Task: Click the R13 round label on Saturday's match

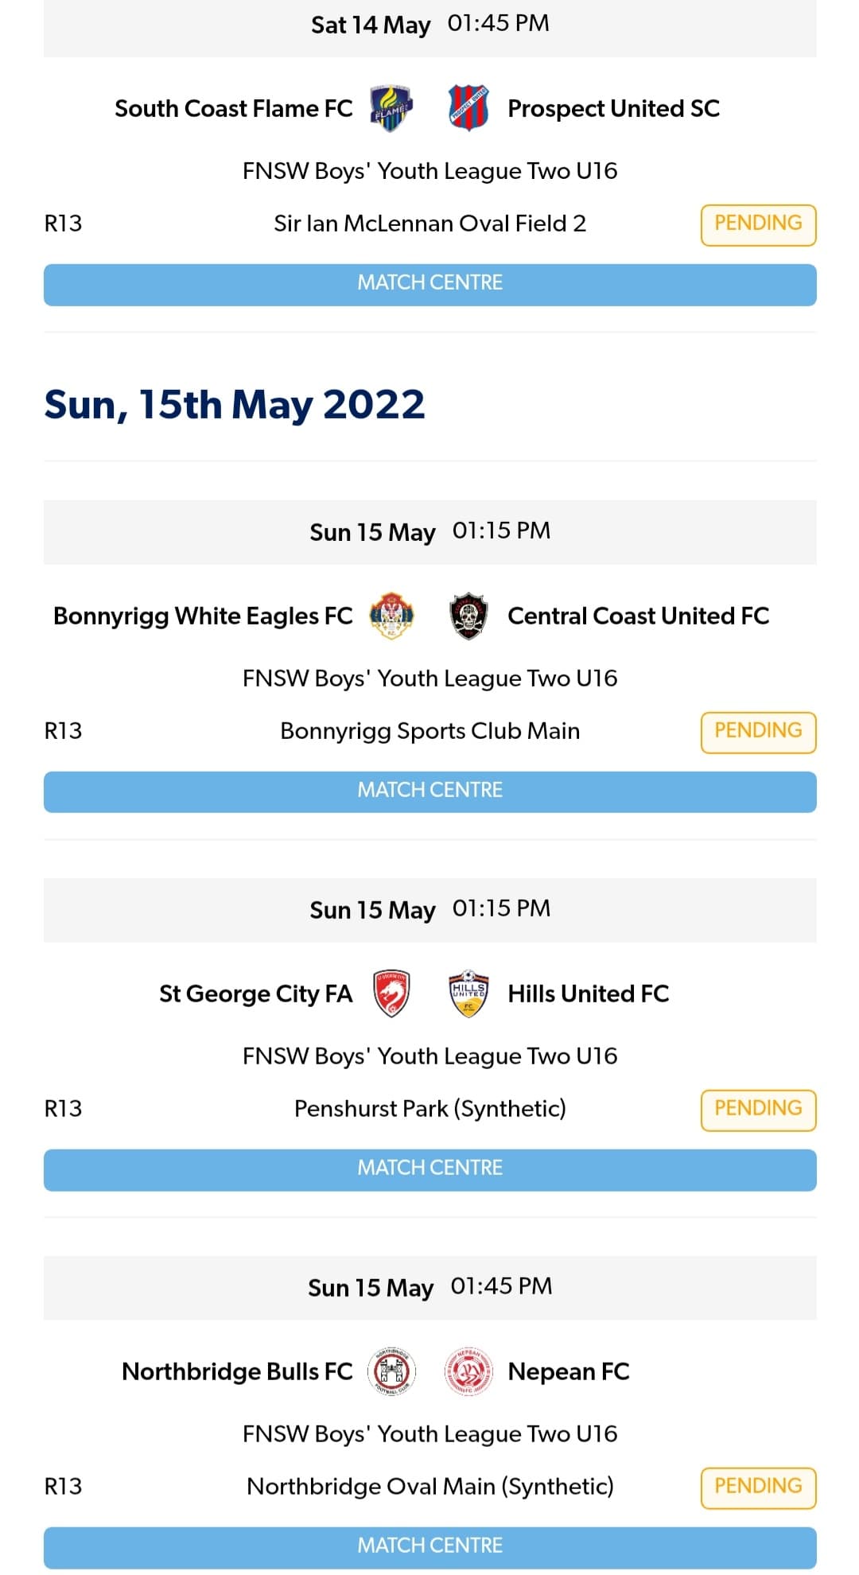Action: point(64,224)
